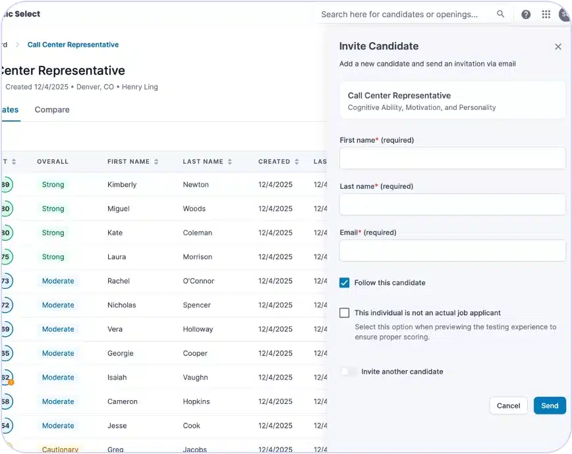Switch to the Compare tab

coord(52,110)
